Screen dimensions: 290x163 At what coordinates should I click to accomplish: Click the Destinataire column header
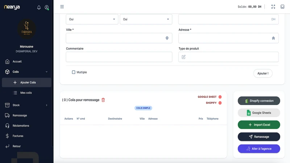click(115, 119)
